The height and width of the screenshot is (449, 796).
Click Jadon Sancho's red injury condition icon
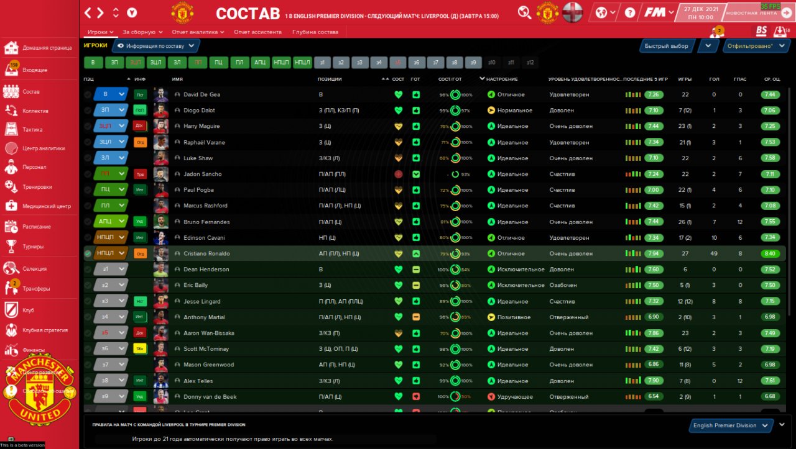[399, 174]
